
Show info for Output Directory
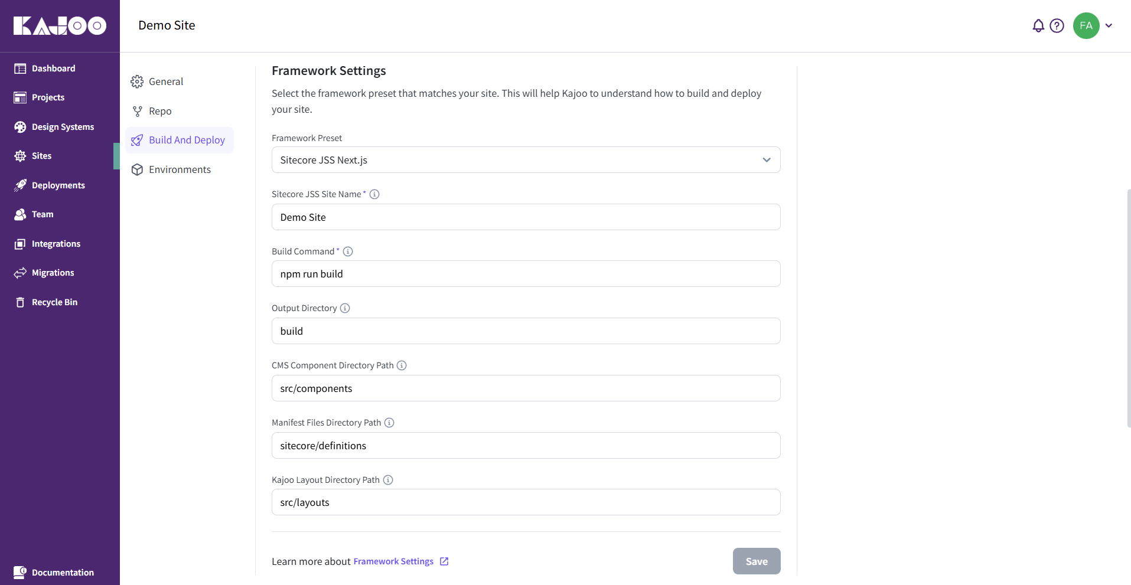[x=345, y=308]
